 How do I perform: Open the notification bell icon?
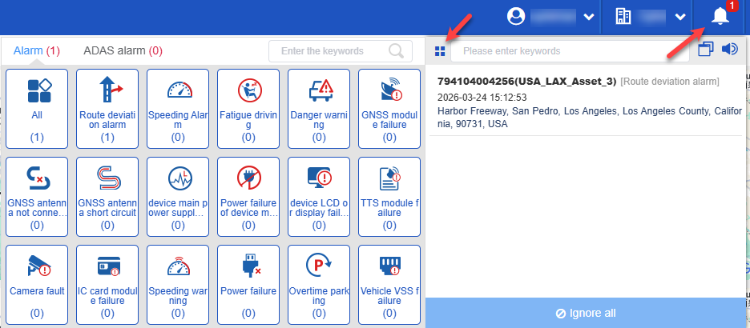(719, 16)
